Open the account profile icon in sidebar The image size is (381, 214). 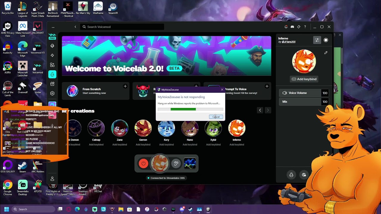(x=52, y=179)
